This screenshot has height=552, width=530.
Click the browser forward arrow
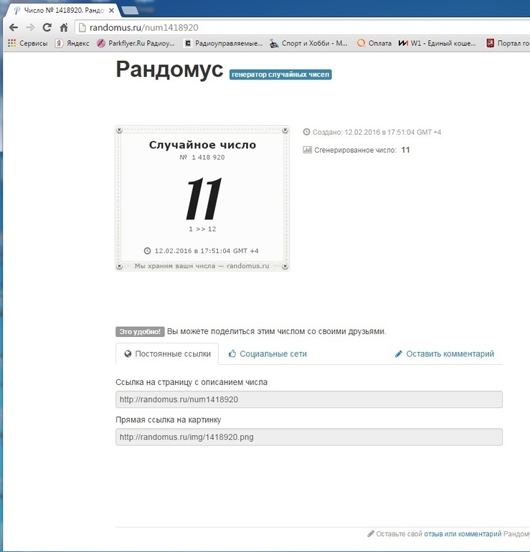[x=29, y=27]
